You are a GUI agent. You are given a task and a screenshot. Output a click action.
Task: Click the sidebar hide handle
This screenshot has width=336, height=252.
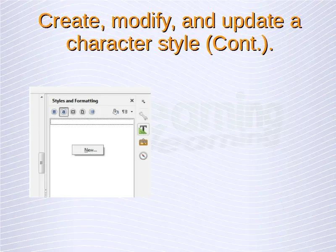42,163
